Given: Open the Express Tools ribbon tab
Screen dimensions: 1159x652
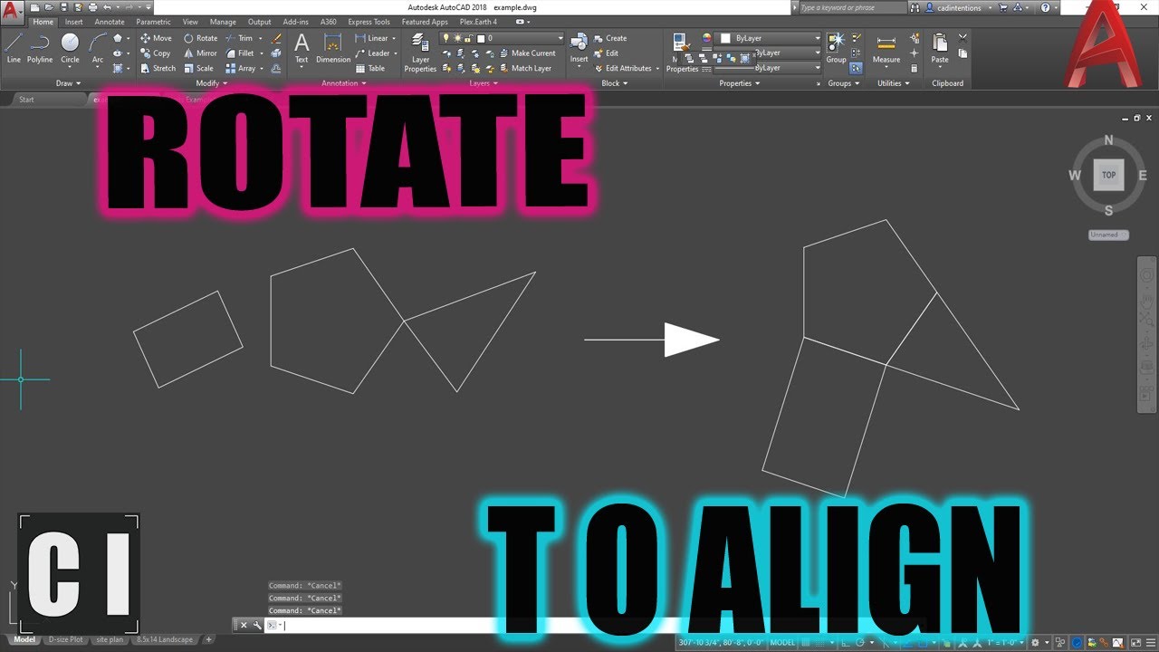Looking at the screenshot, I should click(x=369, y=22).
